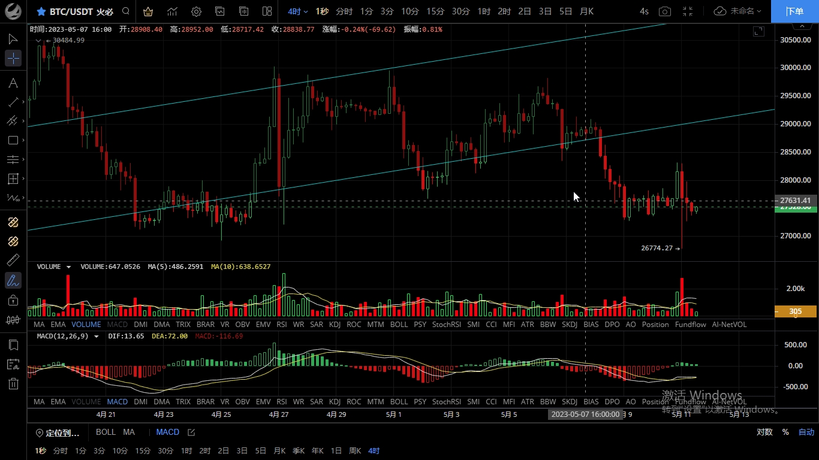Click the 定位到 locate button
This screenshot has width=819, height=460.
(58, 432)
